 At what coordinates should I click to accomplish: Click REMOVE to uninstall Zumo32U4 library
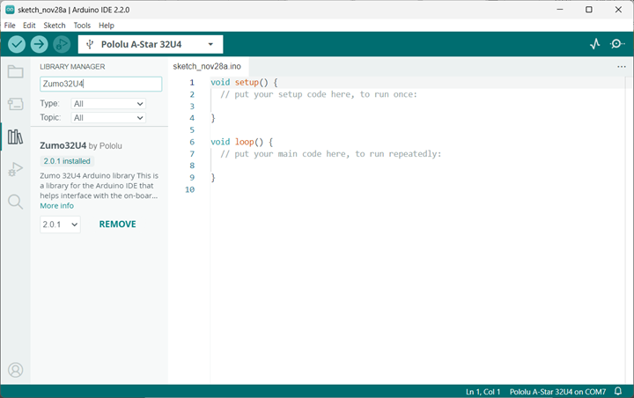117,225
